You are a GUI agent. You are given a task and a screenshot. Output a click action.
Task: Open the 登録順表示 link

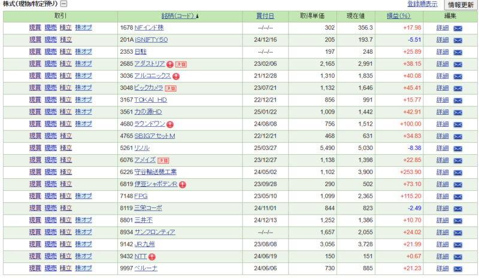point(422,4)
